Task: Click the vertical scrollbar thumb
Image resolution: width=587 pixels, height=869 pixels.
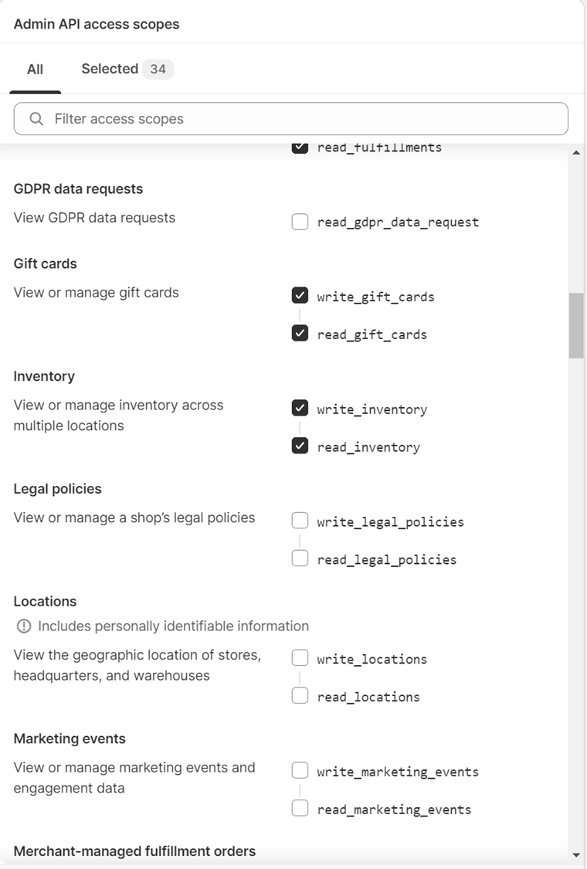Action: click(576, 326)
